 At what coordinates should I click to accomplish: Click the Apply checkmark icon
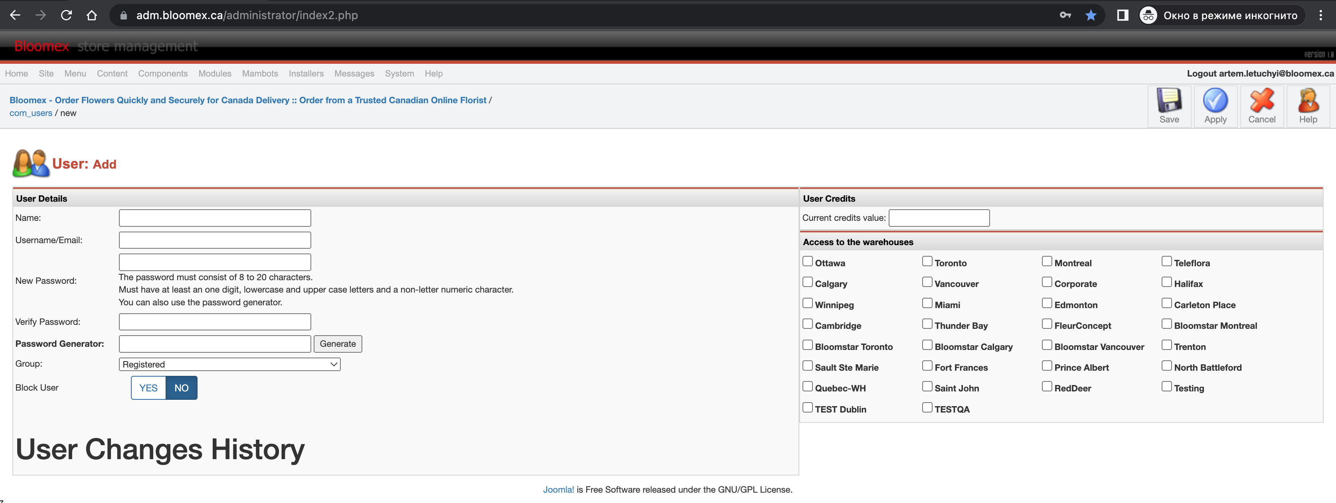[x=1215, y=100]
